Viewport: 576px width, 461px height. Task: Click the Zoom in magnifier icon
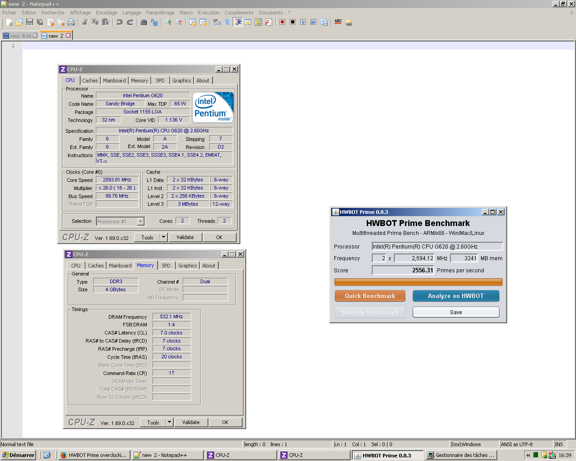[168, 22]
